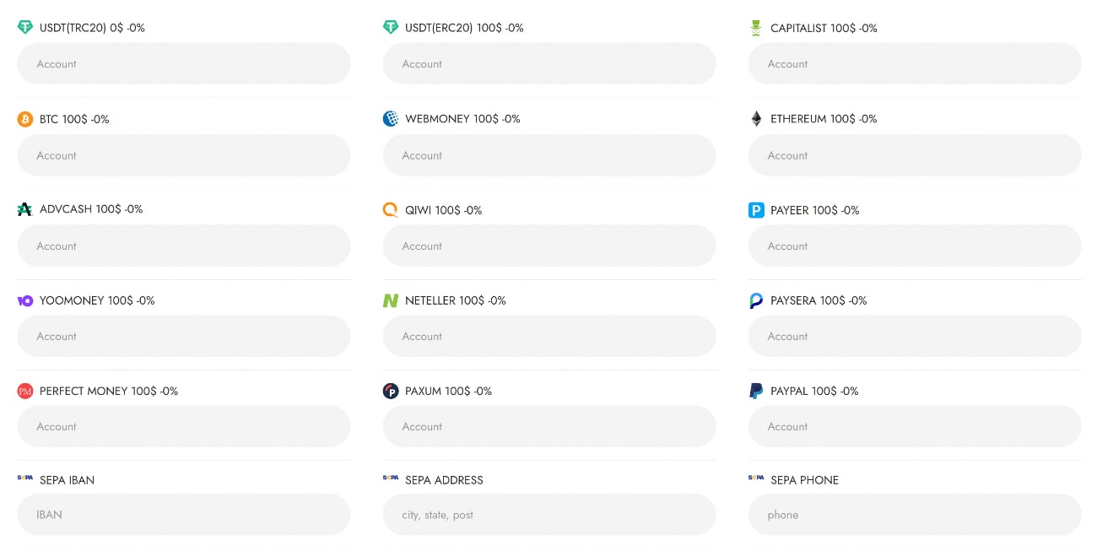Click the WebMoney globe icon
The width and height of the screenshot is (1097, 551).
391,119
